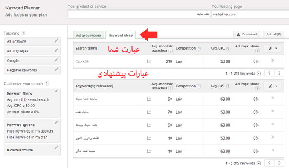Image resolution: width=289 pixels, height=168 pixels.
Task: Edit the All locations targeting pencil icon
Action: [x=57, y=40]
